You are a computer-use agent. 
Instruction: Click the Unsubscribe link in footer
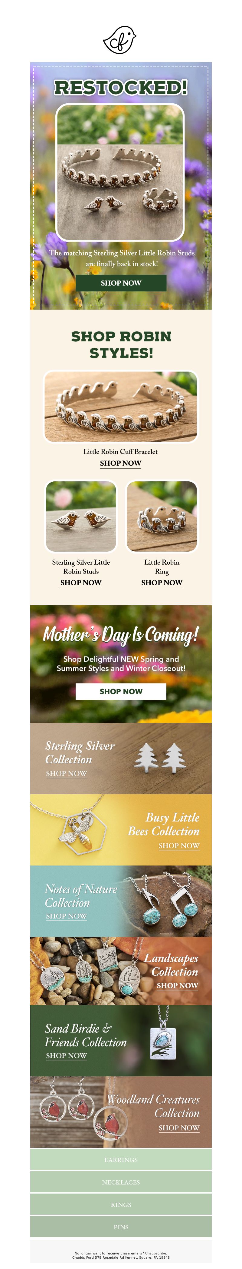[155, 1253]
